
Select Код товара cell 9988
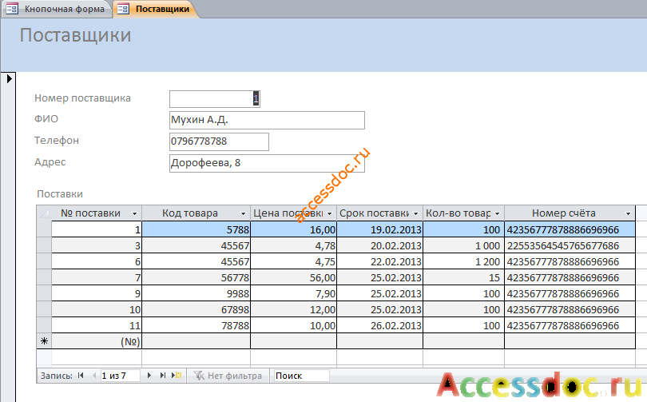tap(196, 294)
